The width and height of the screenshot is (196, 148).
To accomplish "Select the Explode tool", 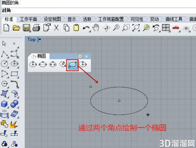I will (x=14, y=124).
